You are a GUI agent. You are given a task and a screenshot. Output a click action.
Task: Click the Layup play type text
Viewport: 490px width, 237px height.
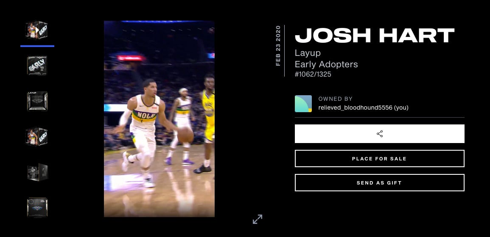[308, 53]
